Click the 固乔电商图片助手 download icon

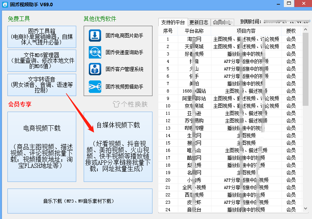point(95,36)
